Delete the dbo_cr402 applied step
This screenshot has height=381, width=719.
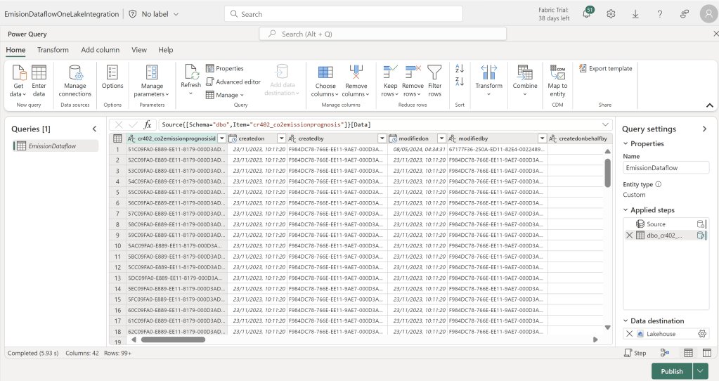point(629,235)
